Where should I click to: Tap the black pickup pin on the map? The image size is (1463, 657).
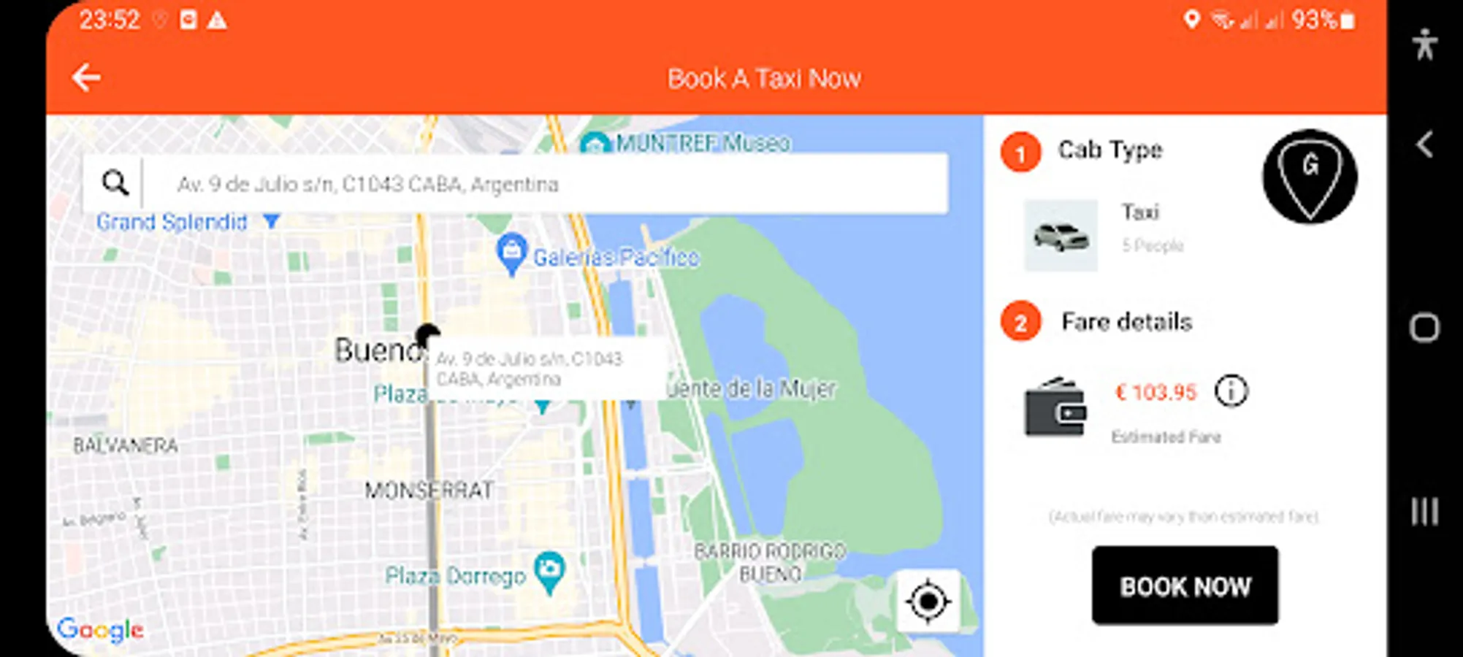pyautogui.click(x=427, y=335)
